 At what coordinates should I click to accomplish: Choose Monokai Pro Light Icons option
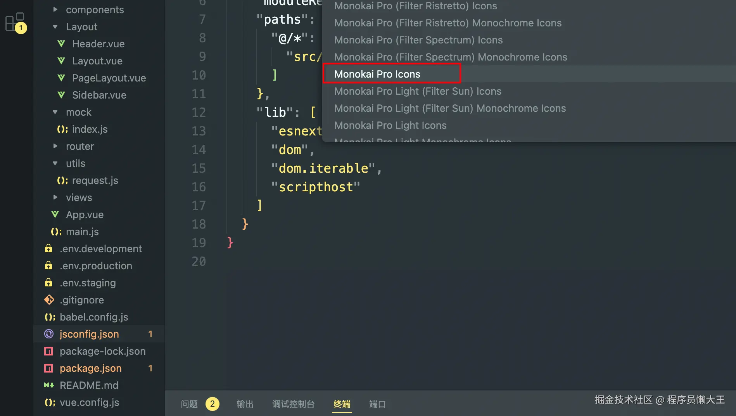tap(390, 125)
